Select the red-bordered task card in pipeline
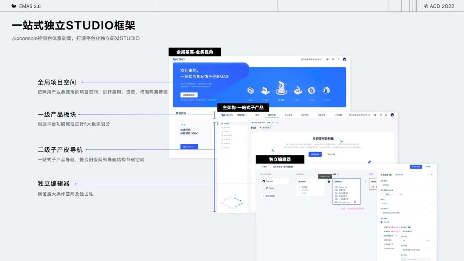The height and width of the screenshot is (261, 464). [x=373, y=184]
